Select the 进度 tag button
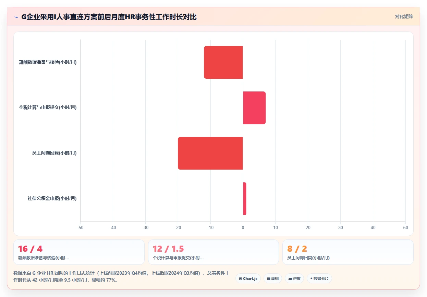 coord(294,279)
